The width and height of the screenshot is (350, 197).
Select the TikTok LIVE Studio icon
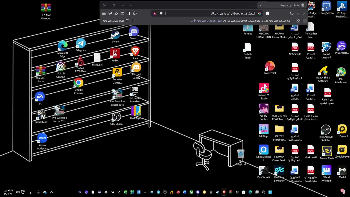click(264, 92)
